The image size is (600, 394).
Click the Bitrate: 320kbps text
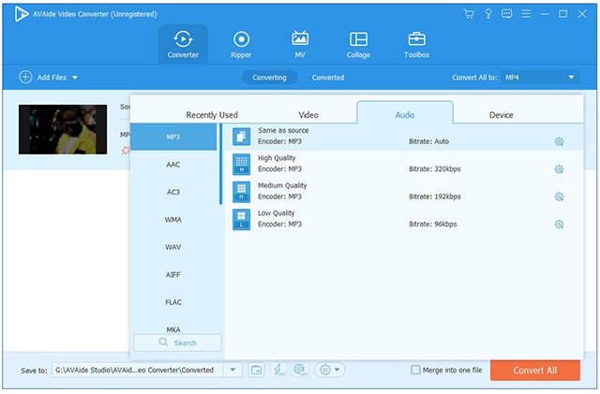click(x=435, y=168)
